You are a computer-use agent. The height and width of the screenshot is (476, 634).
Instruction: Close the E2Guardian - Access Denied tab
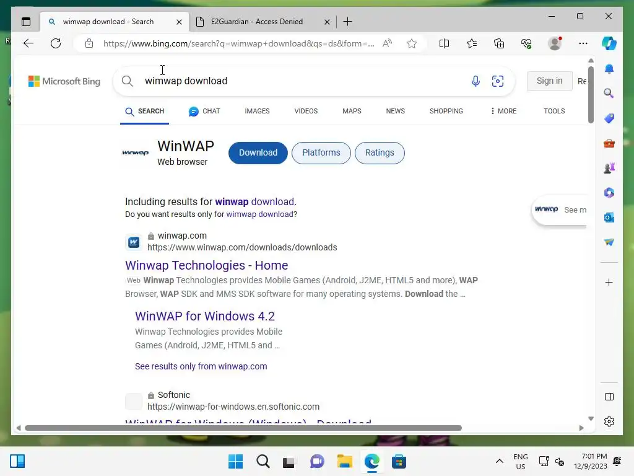pos(327,22)
